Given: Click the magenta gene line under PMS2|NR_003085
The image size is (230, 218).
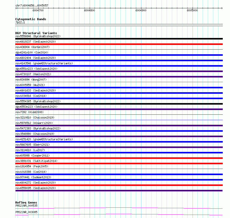Looking at the screenshot, I should pos(119,214).
